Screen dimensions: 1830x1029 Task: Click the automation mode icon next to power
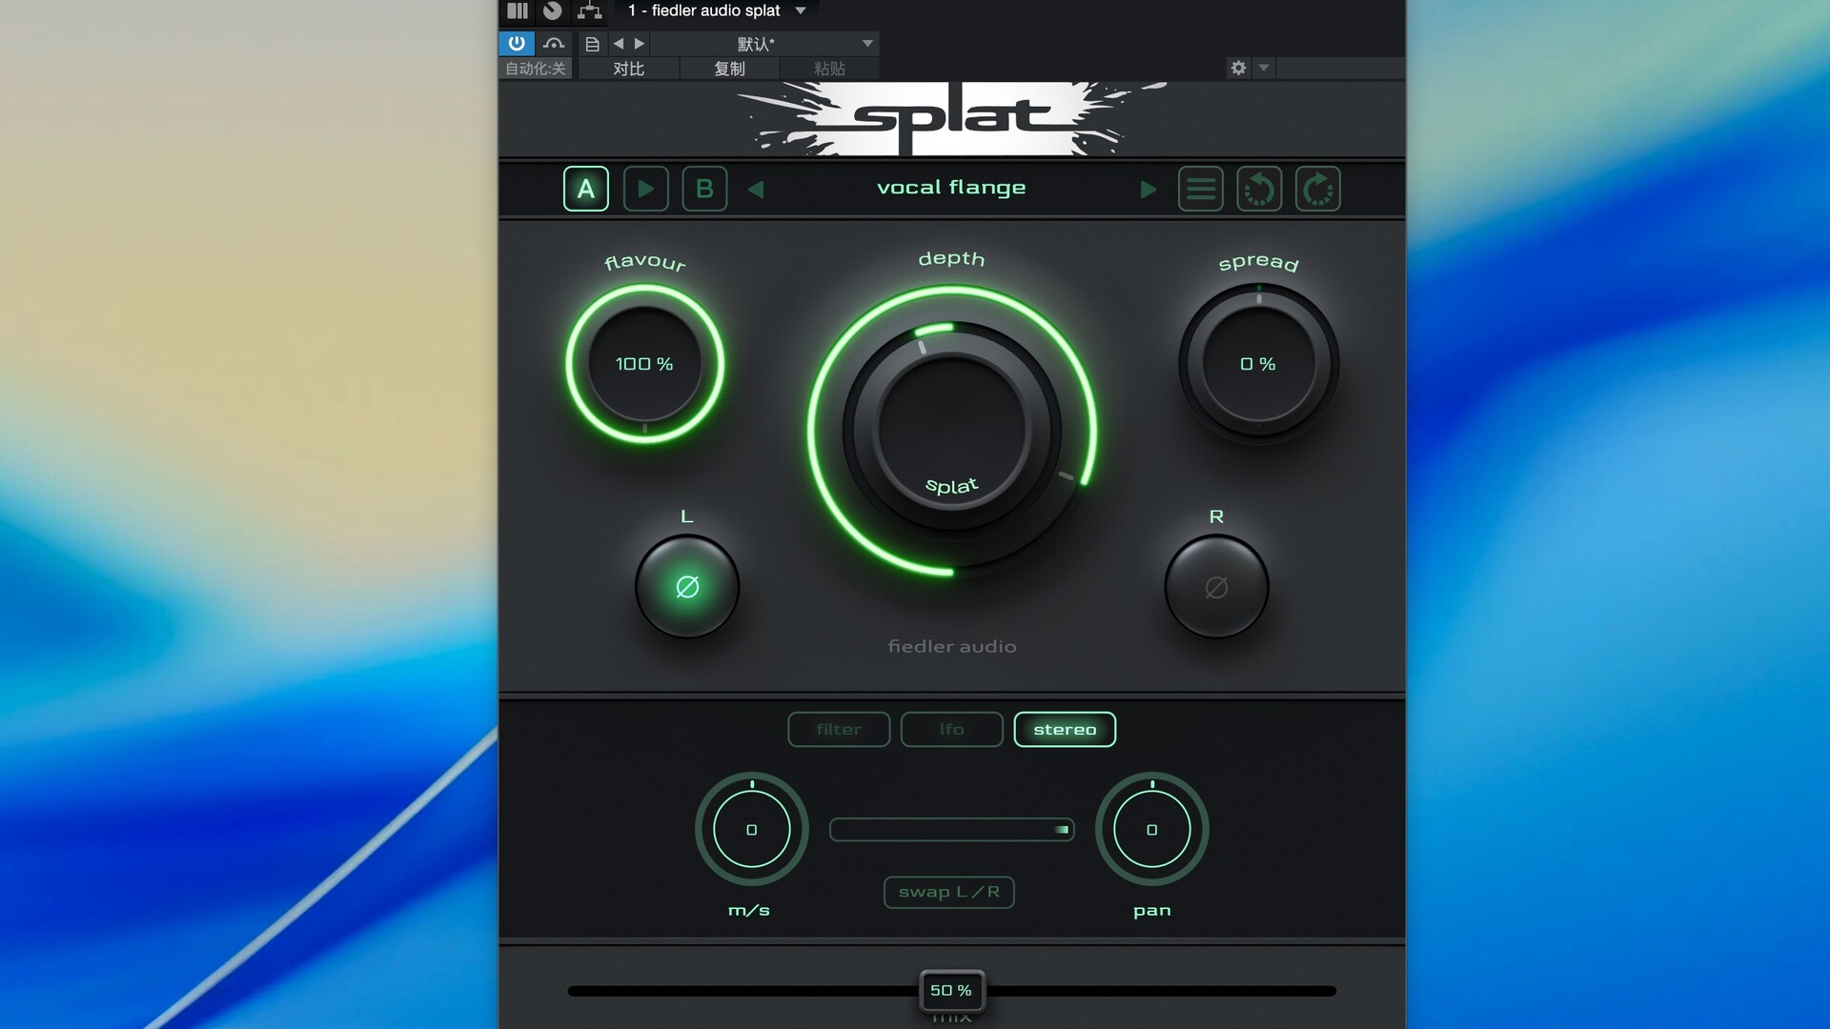click(554, 43)
